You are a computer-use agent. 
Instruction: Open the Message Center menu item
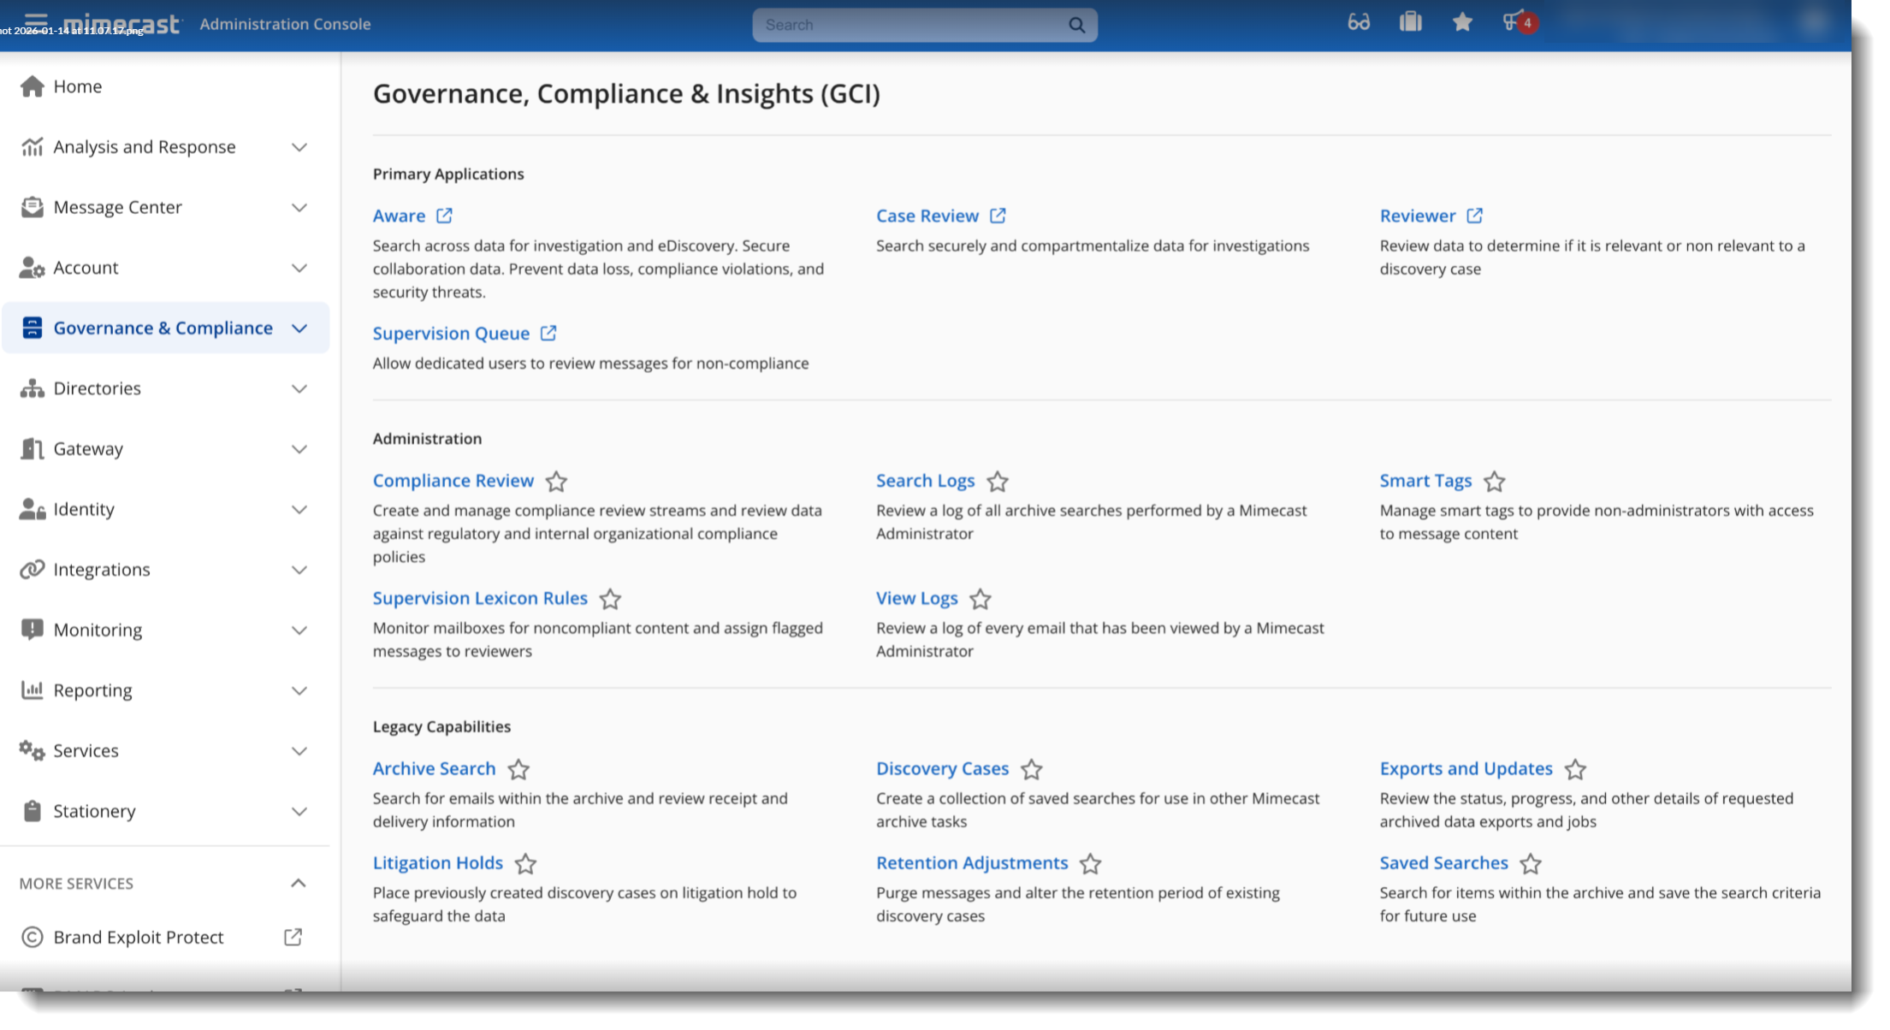[117, 208]
